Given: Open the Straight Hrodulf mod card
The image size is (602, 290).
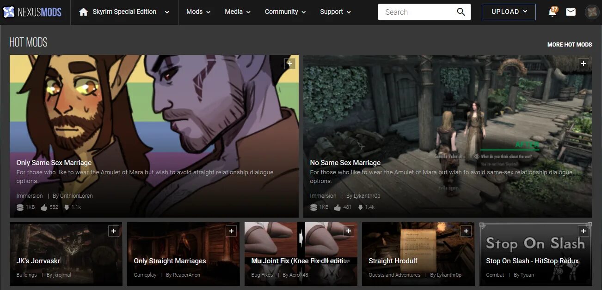Looking at the screenshot, I should (x=418, y=254).
